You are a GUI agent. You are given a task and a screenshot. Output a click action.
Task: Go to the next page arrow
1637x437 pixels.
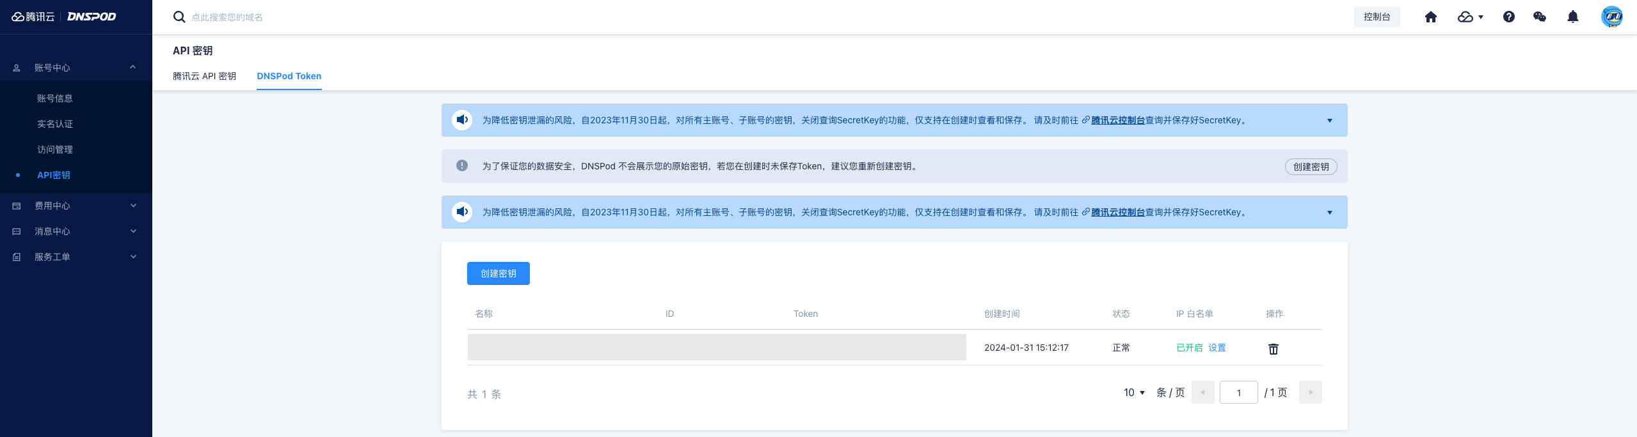click(1311, 392)
